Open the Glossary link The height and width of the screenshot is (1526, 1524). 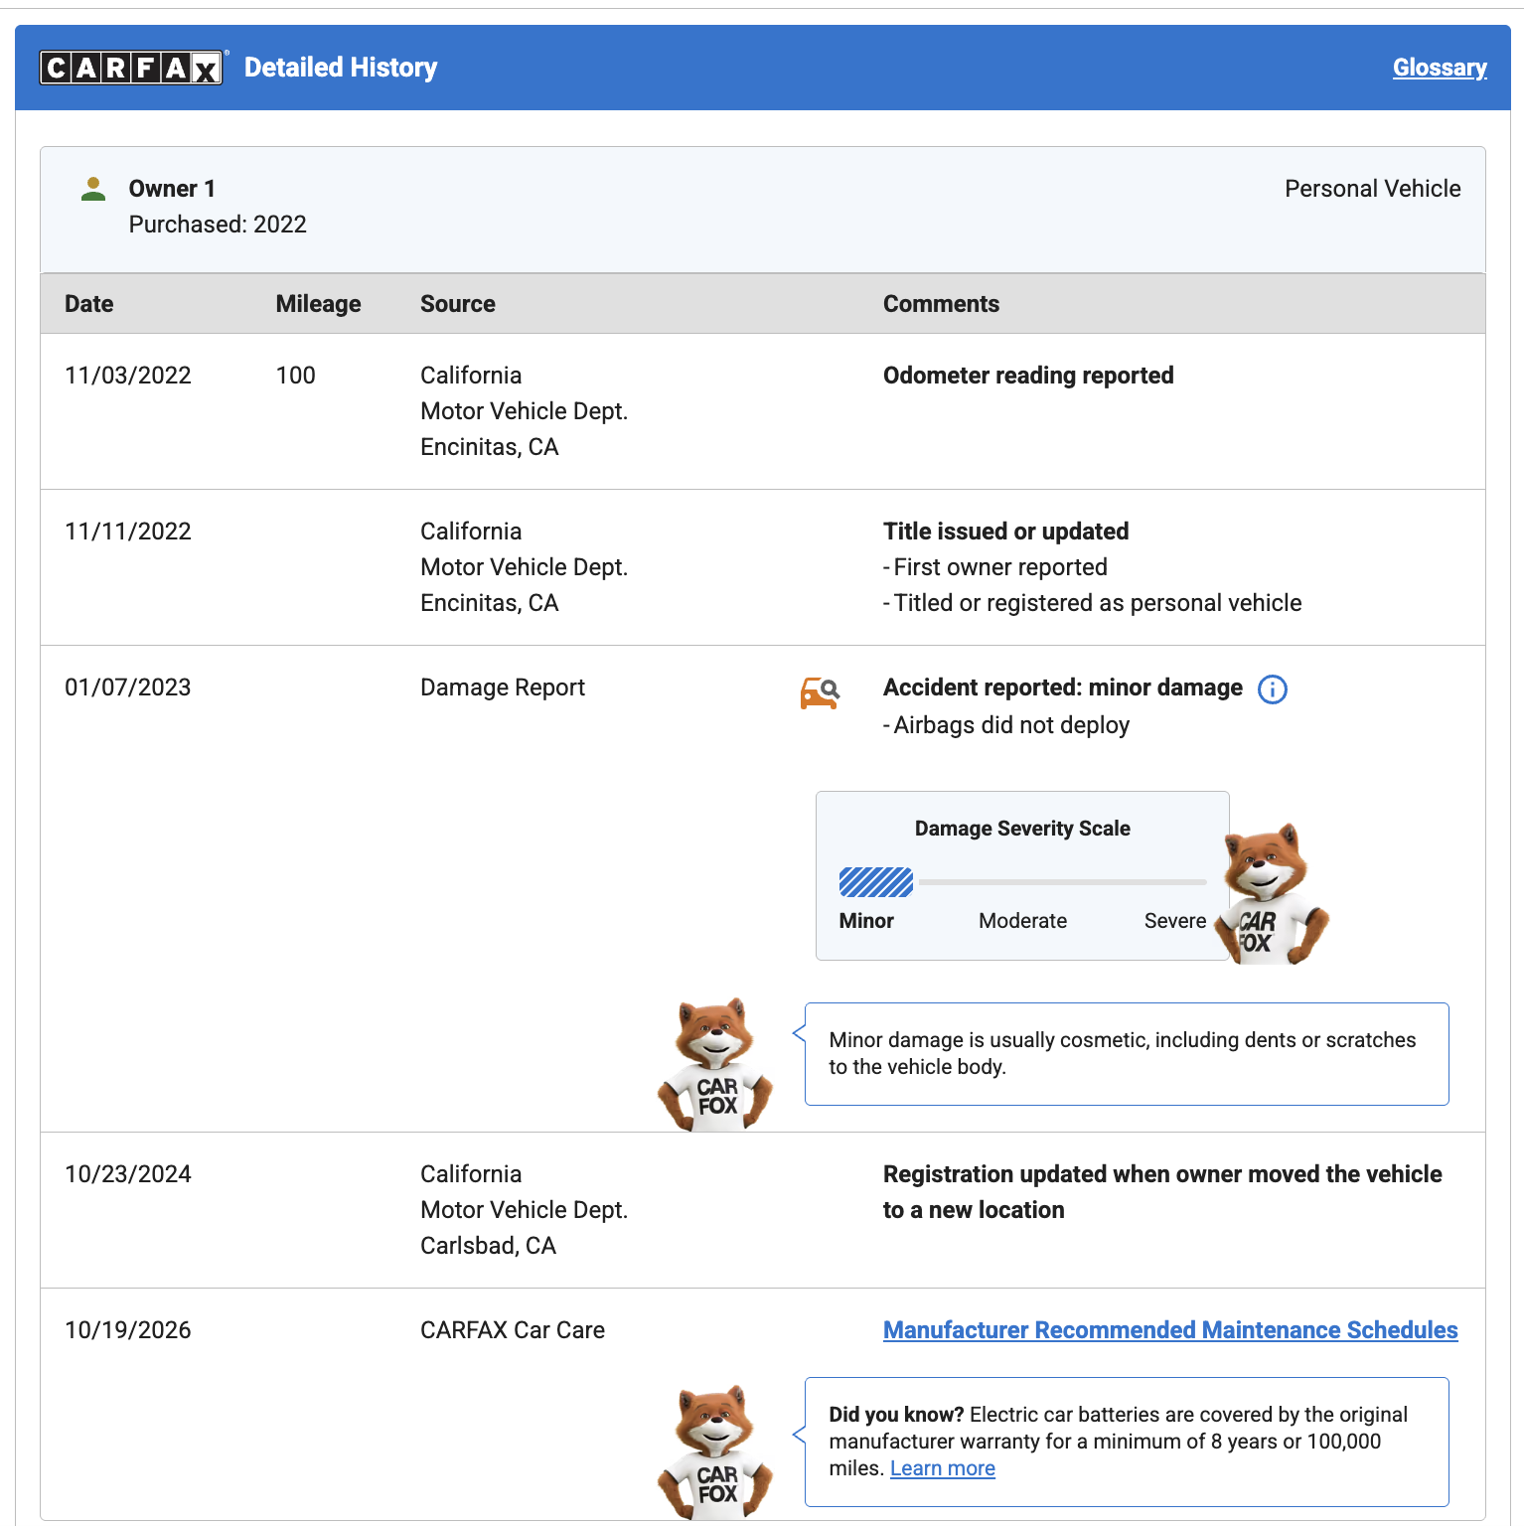coord(1440,68)
